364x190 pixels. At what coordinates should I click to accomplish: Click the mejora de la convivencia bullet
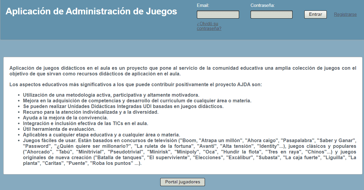(65, 118)
